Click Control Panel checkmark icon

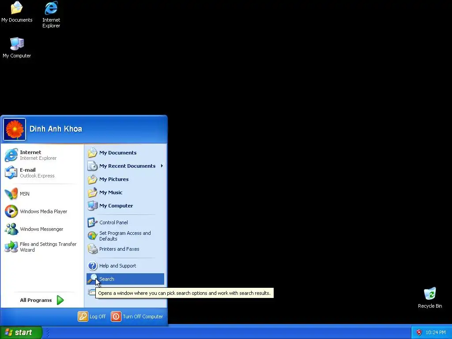pyautogui.click(x=93, y=222)
